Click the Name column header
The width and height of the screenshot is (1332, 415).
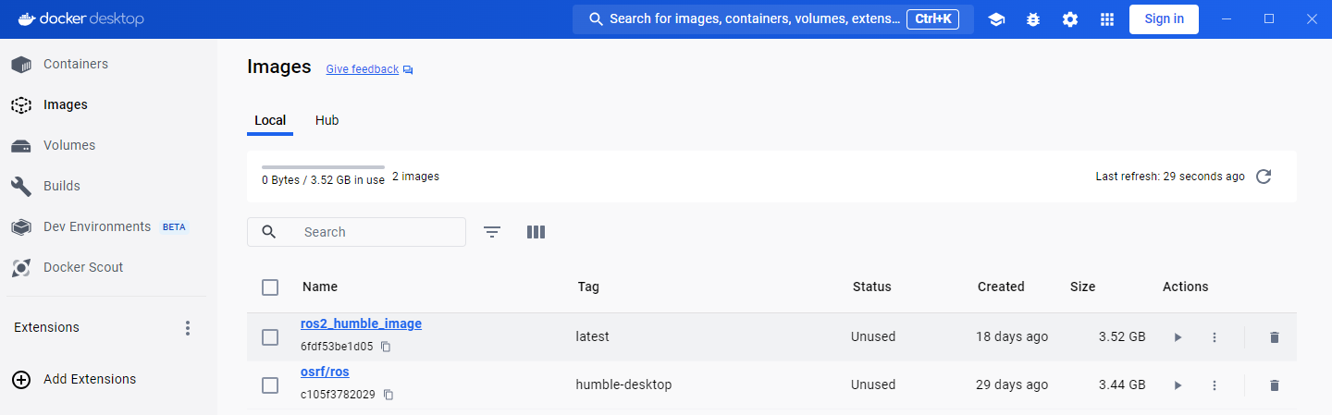tap(320, 287)
